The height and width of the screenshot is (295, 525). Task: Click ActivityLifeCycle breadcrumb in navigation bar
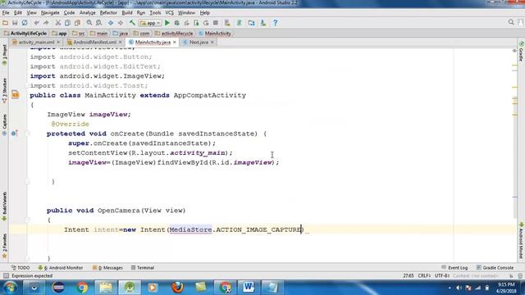click(25, 33)
